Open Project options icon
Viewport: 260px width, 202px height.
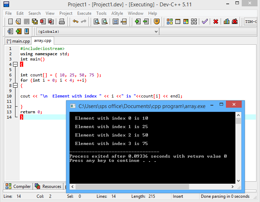click(157, 21)
